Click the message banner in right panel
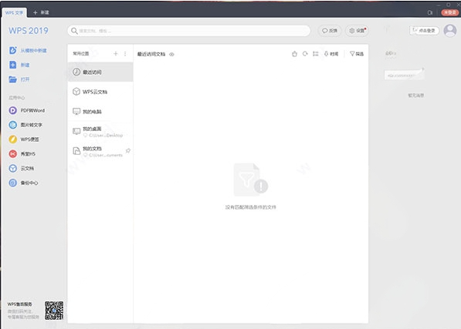461x329 pixels. pos(405,75)
